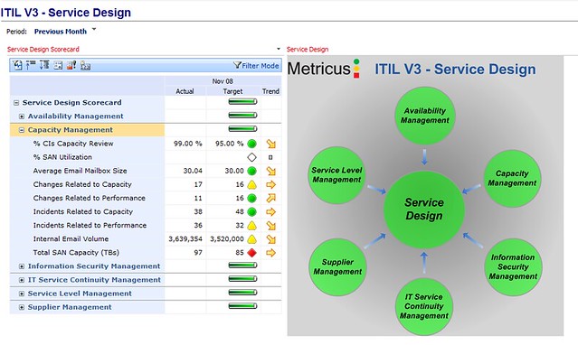578x345 pixels.
Task: Click the % CIs Capacity Review row
Action: 146,144
